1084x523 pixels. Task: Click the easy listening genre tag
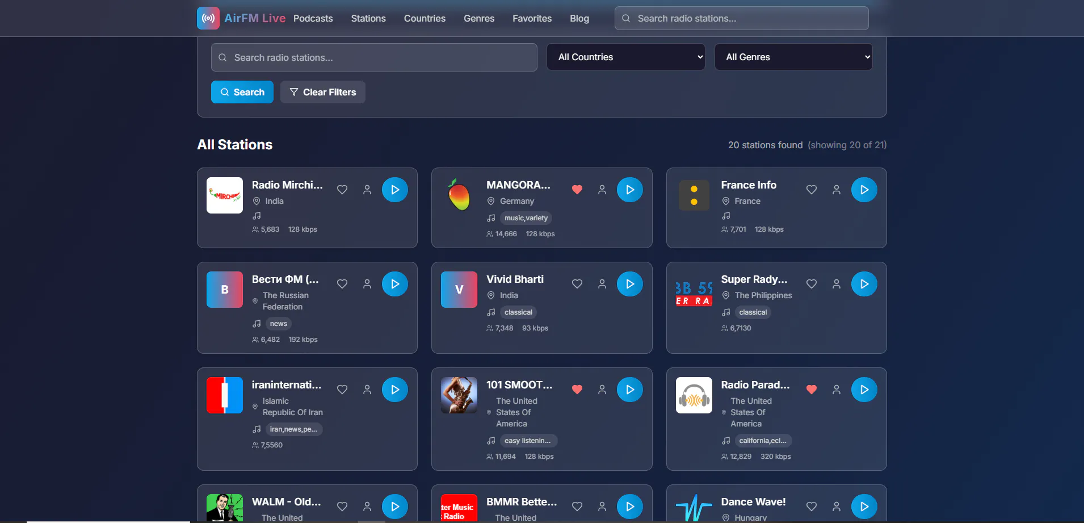529,441
